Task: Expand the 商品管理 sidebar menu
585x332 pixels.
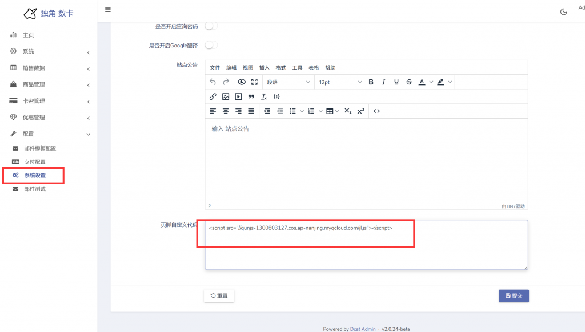Action: click(49, 84)
